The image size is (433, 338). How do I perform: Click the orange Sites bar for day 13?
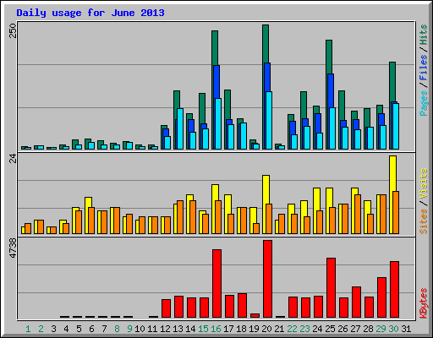(x=180, y=217)
